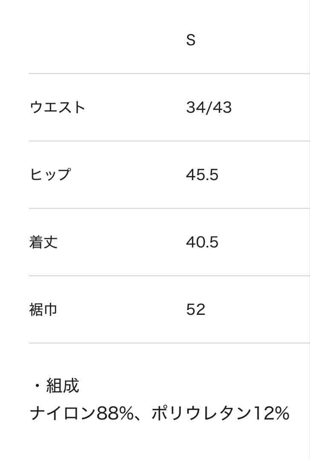The image size is (310, 460).
Task: Click the length value 40.5
Action: (202, 242)
